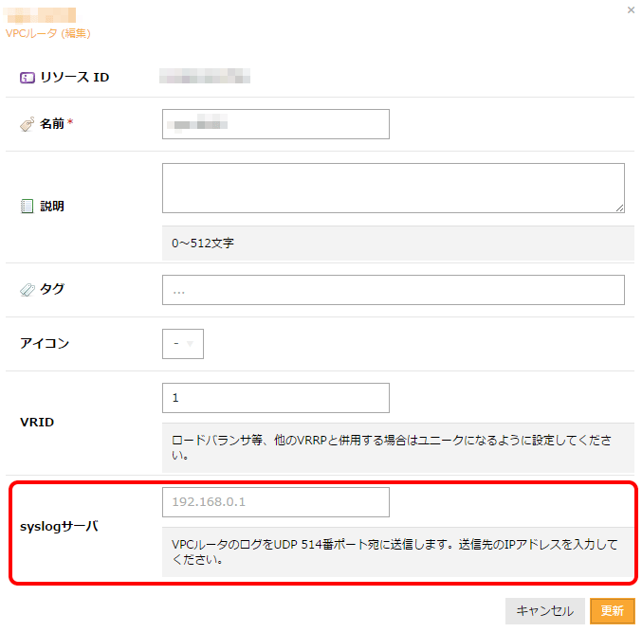Viewport: 642px width, 632px height.
Task: Close the VPC router edit dialog
Action: (632, 9)
